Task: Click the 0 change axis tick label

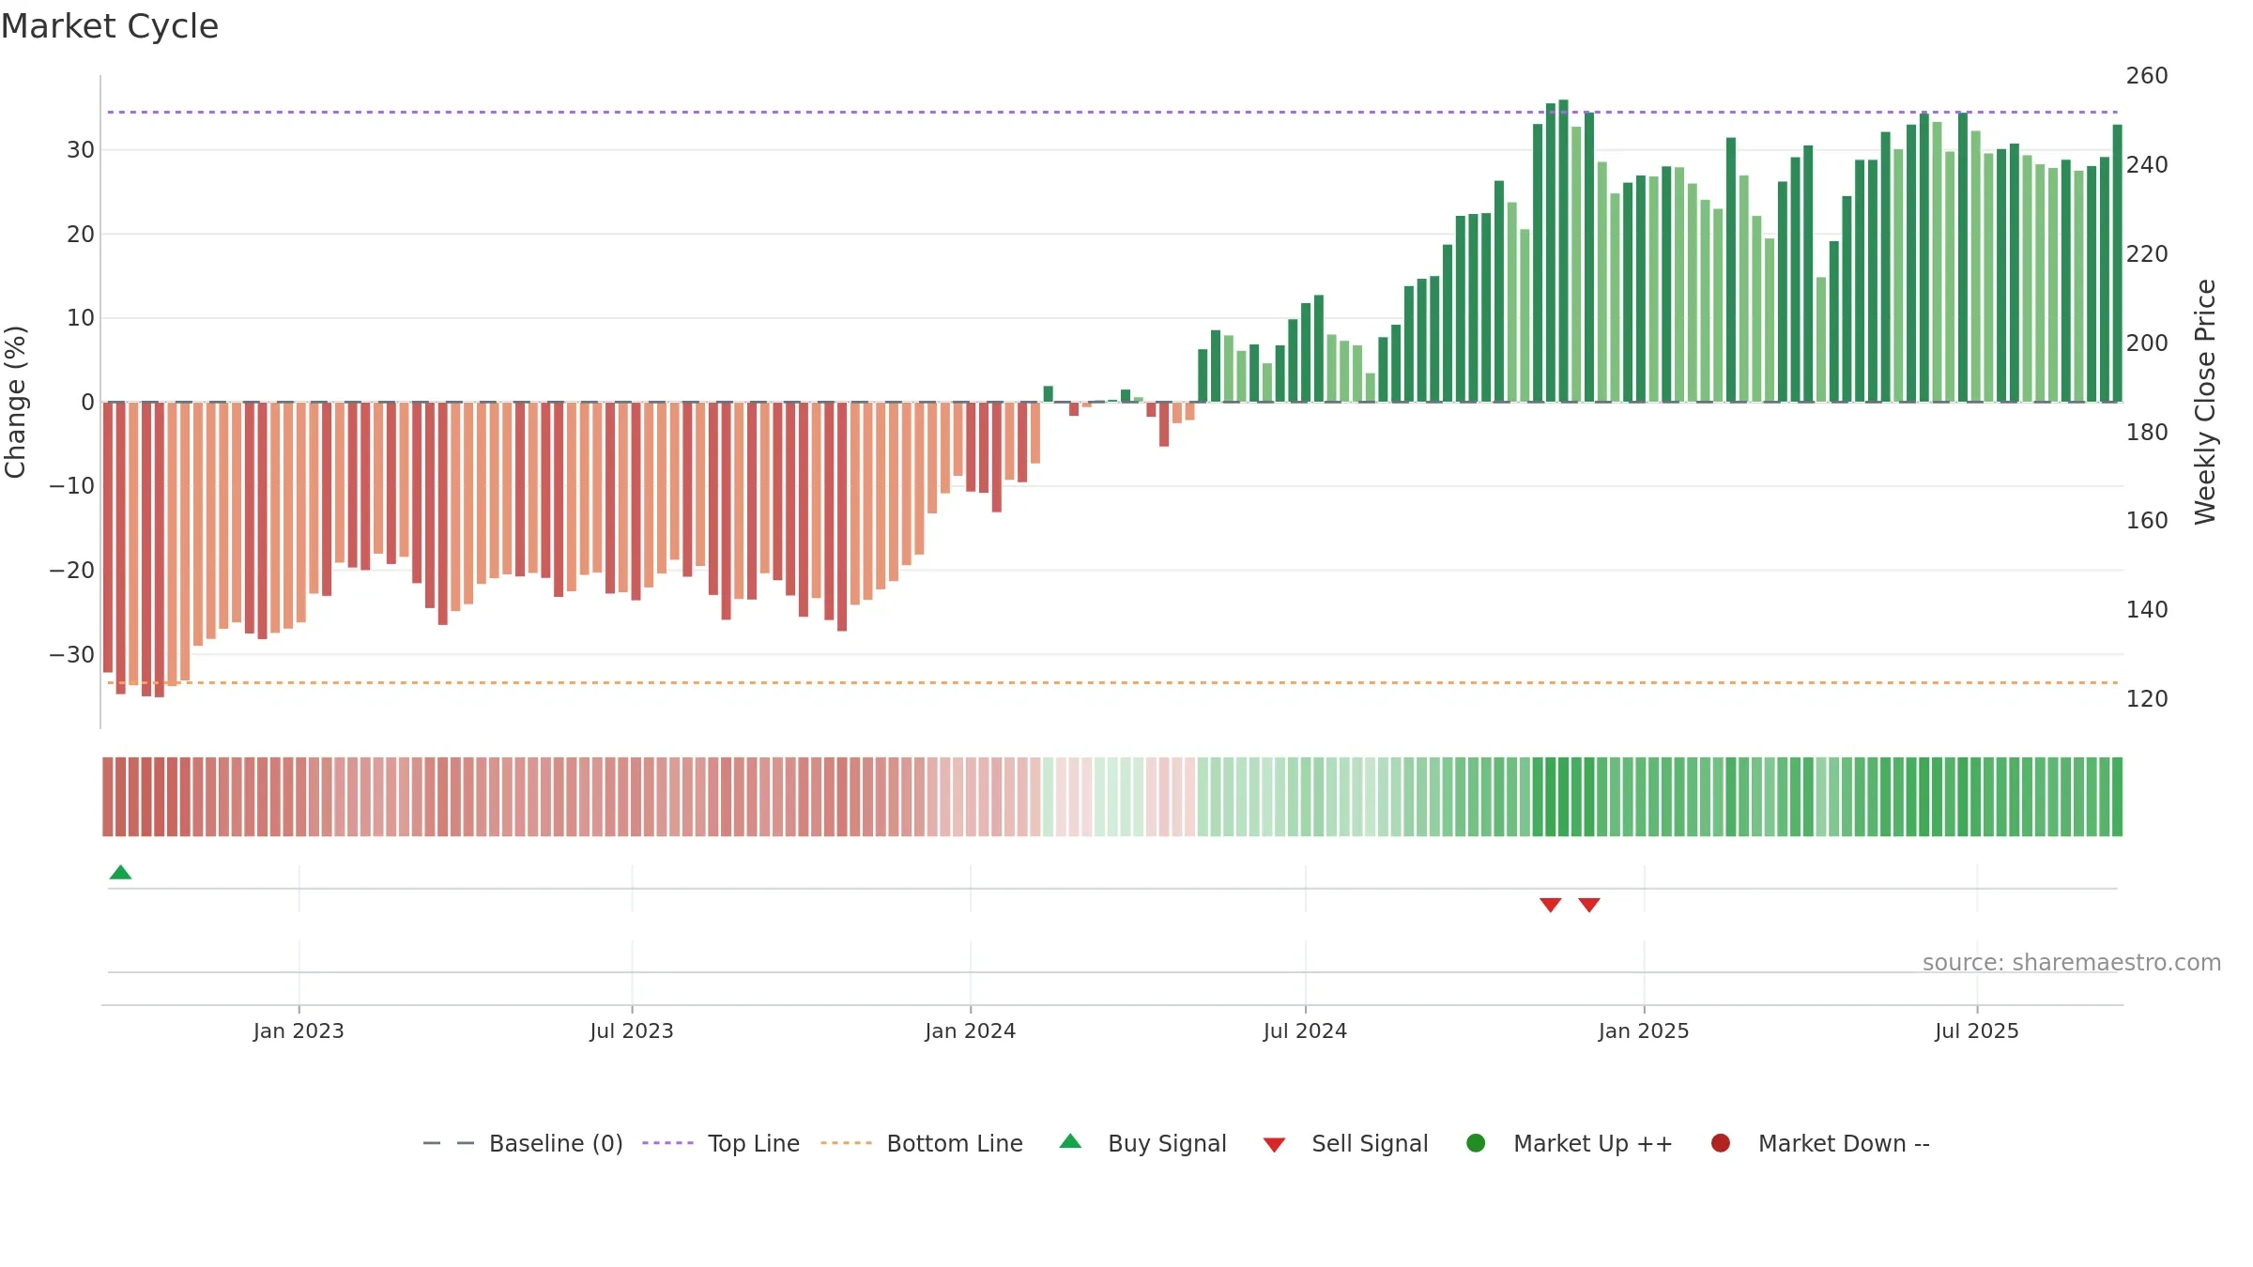Action: coord(87,403)
